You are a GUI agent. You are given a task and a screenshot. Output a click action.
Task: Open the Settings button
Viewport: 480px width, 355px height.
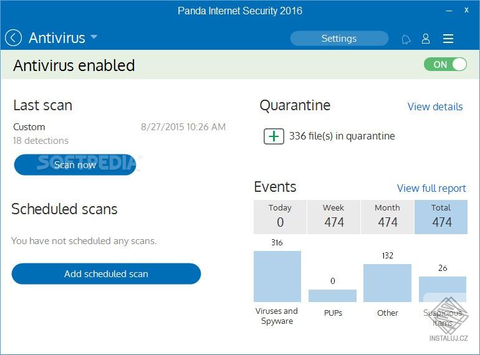[338, 39]
